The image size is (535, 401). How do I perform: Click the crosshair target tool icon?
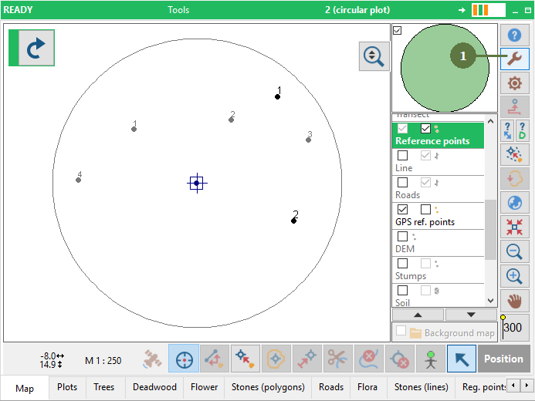coord(184,359)
